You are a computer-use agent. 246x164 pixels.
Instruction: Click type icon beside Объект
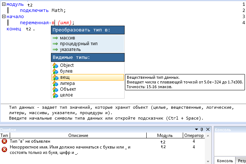(x=55, y=89)
